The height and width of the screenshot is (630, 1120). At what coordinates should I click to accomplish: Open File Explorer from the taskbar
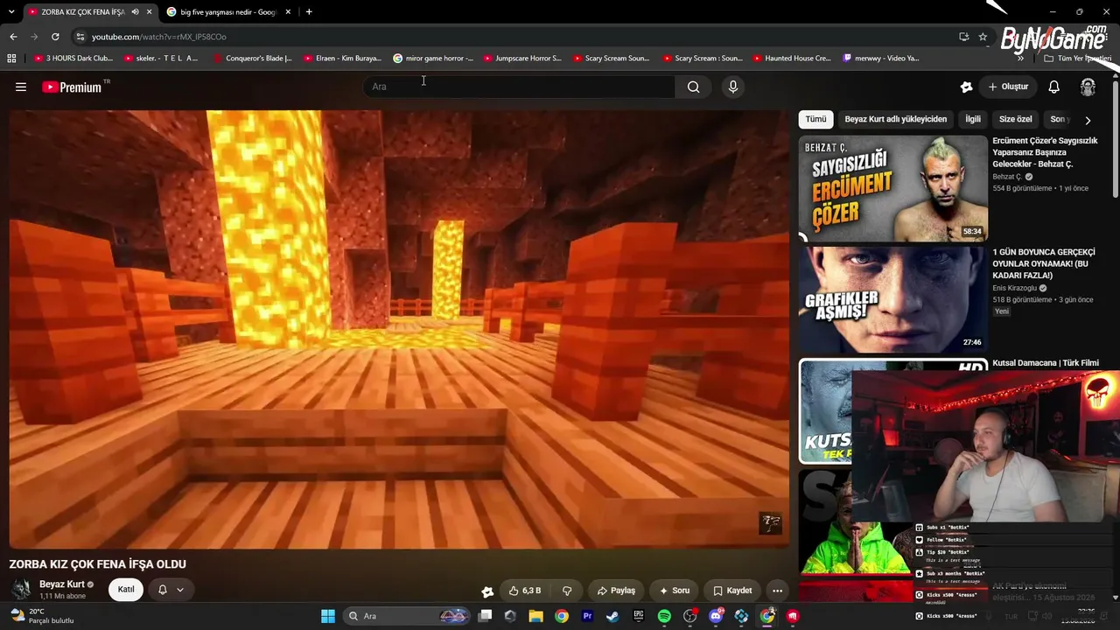[535, 616]
